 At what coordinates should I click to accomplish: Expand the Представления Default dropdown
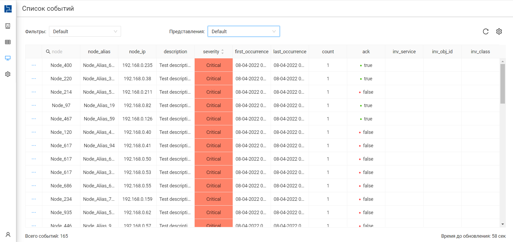pos(244,31)
